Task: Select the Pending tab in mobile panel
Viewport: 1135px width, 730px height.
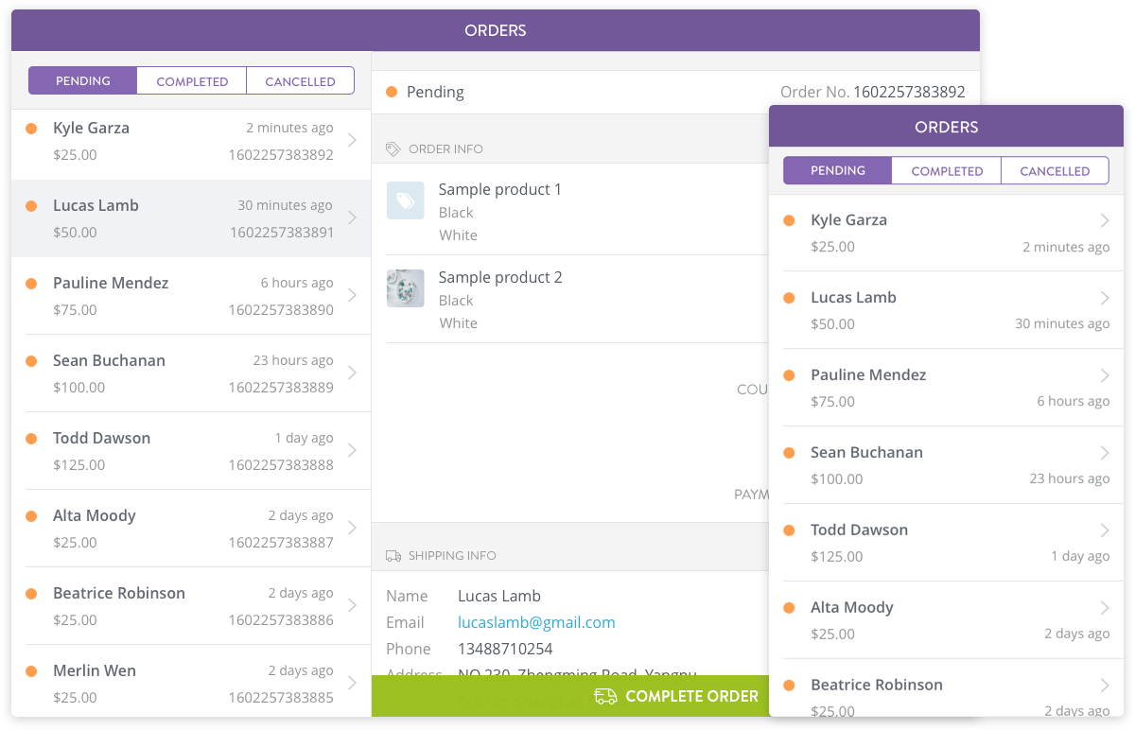Action: (838, 171)
